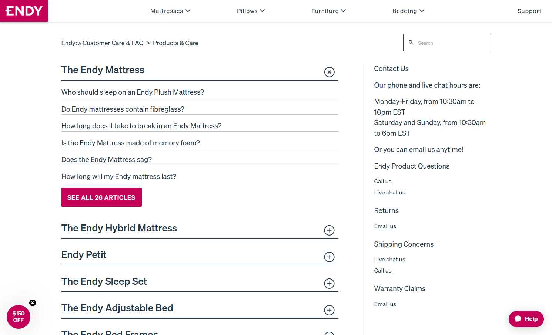The height and width of the screenshot is (335, 552).
Task: Click See All 26 Articles button
Action: click(x=101, y=197)
